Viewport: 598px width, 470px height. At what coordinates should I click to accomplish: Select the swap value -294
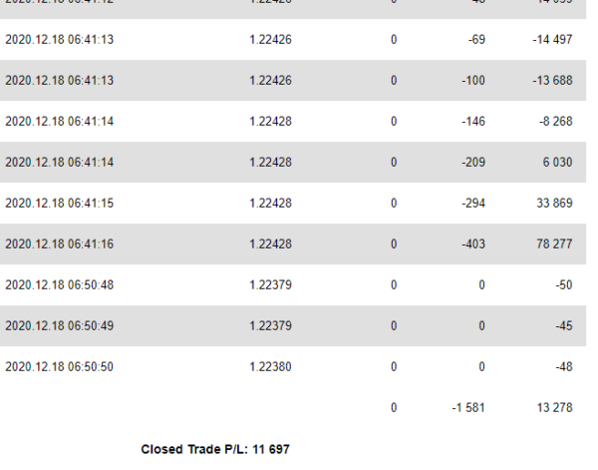point(473,204)
